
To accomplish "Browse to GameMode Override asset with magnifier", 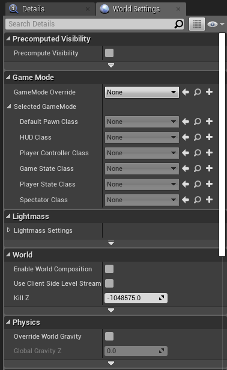I will (x=198, y=92).
